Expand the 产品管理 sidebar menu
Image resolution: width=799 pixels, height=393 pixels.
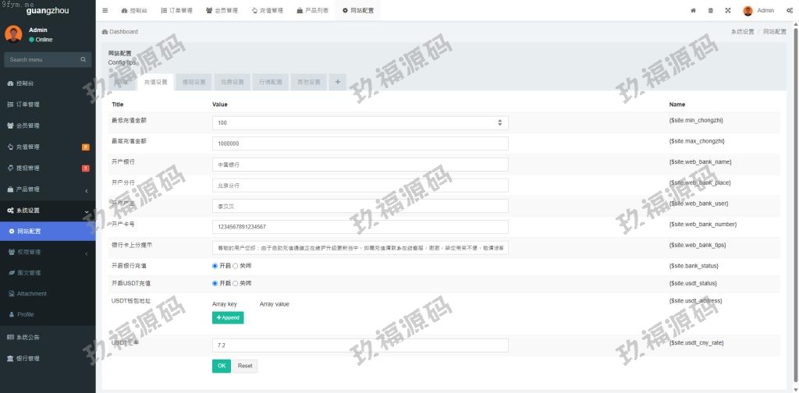coord(86,189)
